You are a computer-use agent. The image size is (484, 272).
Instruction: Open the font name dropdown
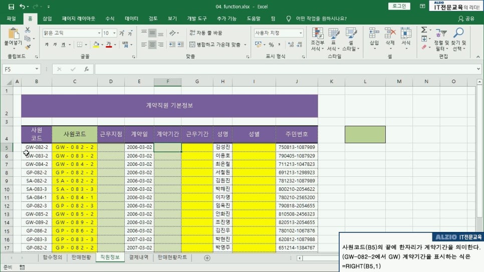tap(99, 33)
